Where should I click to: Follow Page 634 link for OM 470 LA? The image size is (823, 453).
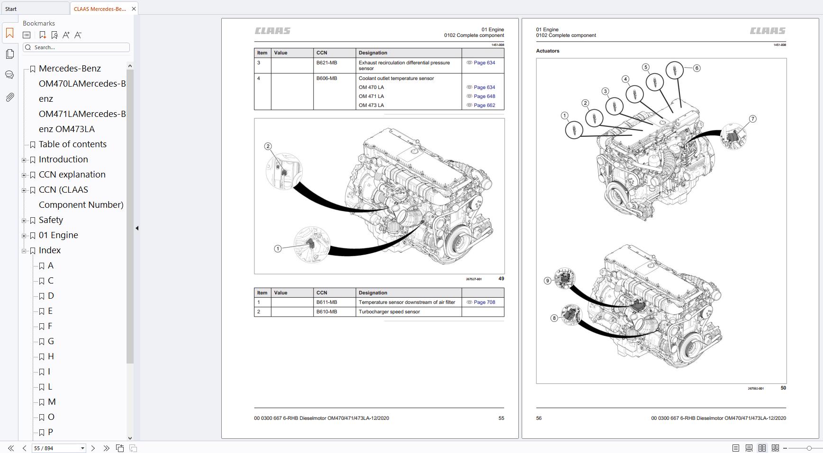click(484, 87)
